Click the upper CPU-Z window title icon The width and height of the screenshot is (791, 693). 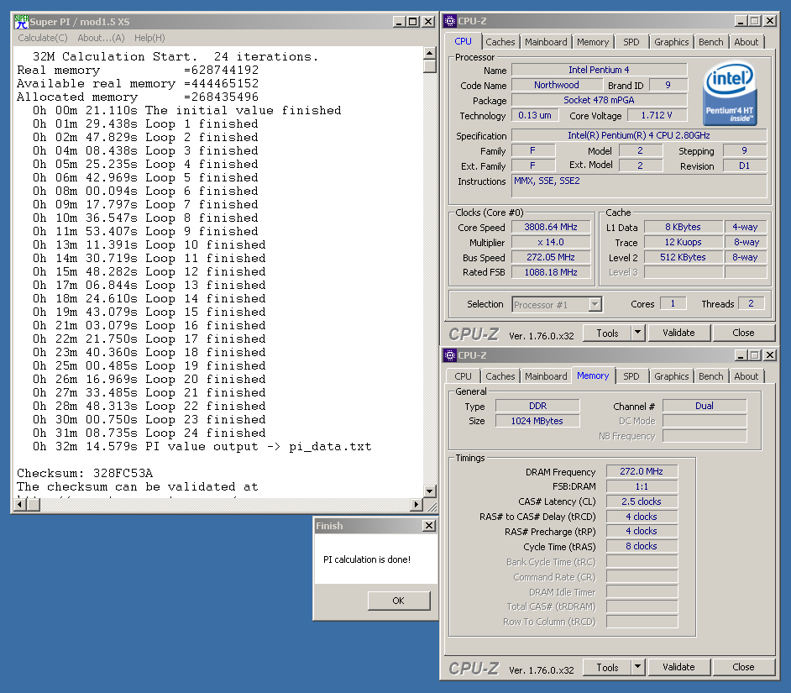(x=450, y=21)
